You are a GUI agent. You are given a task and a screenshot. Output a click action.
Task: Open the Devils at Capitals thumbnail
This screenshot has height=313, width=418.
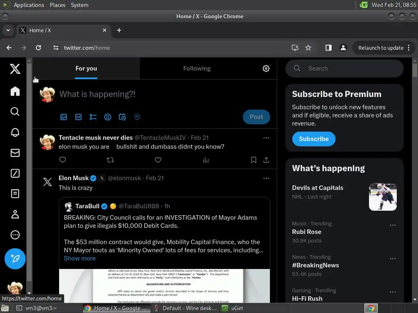click(382, 197)
